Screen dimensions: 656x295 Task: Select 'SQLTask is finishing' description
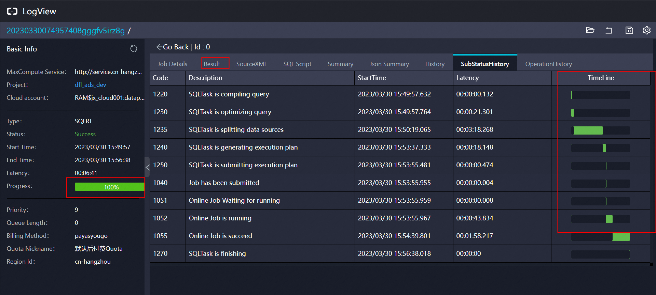217,254
